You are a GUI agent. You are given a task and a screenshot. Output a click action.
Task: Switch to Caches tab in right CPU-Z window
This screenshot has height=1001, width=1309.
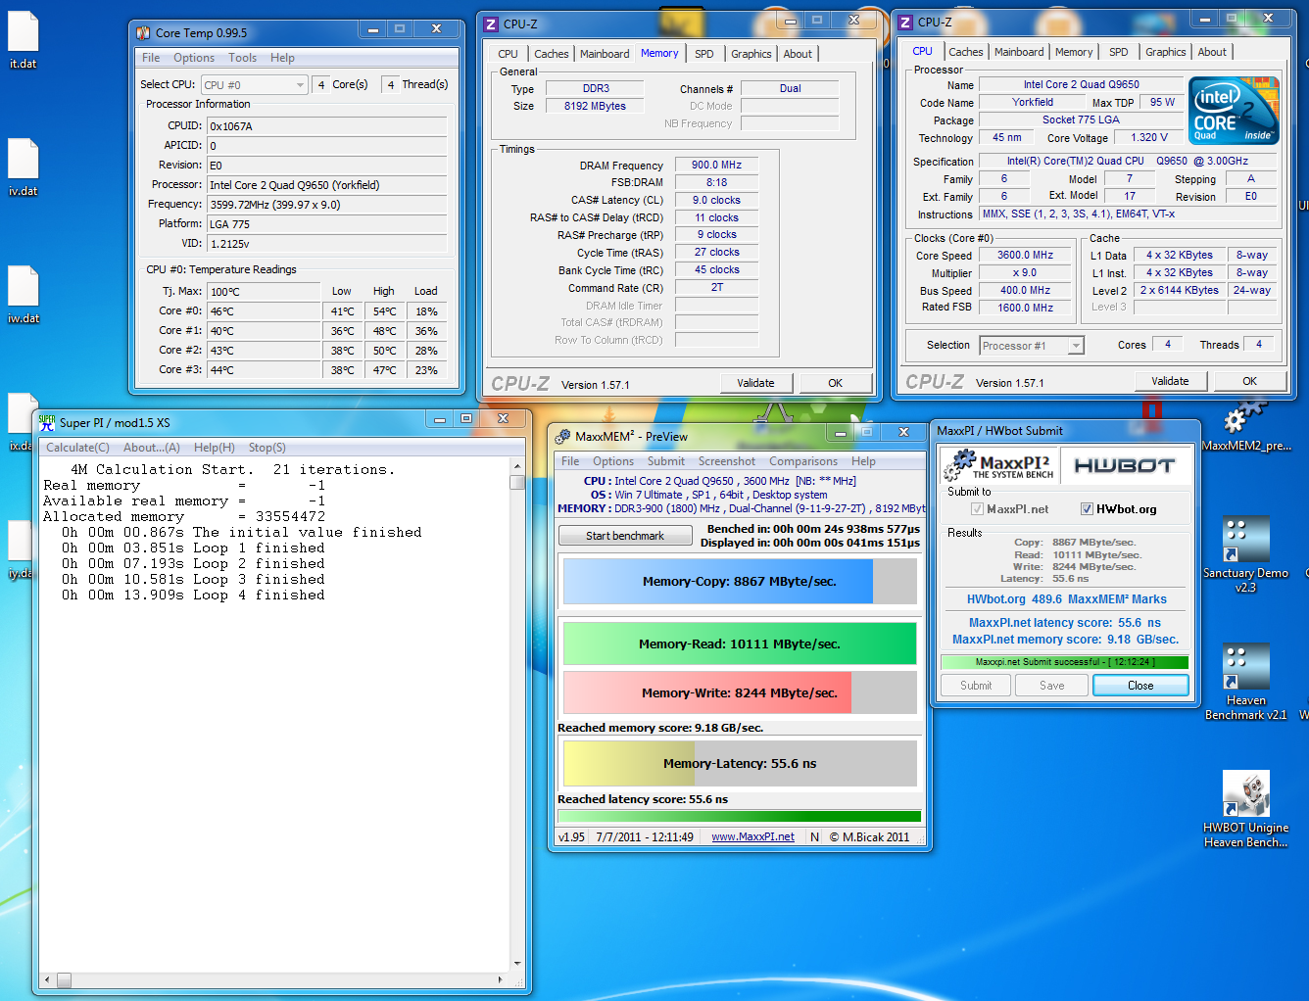[965, 52]
